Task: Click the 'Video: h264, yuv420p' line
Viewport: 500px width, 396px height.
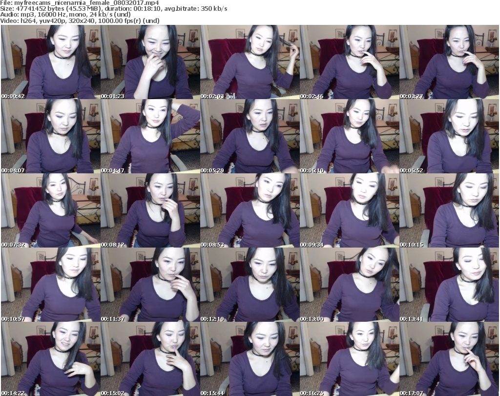Action: tap(80, 21)
